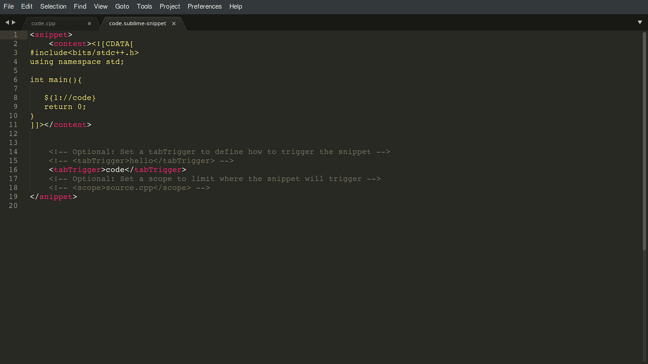Viewport: 648px width, 364px height.
Task: Open the File menu
Action: pos(9,6)
